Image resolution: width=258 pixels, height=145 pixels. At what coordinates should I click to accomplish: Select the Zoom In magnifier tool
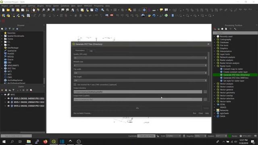pos(43,10)
